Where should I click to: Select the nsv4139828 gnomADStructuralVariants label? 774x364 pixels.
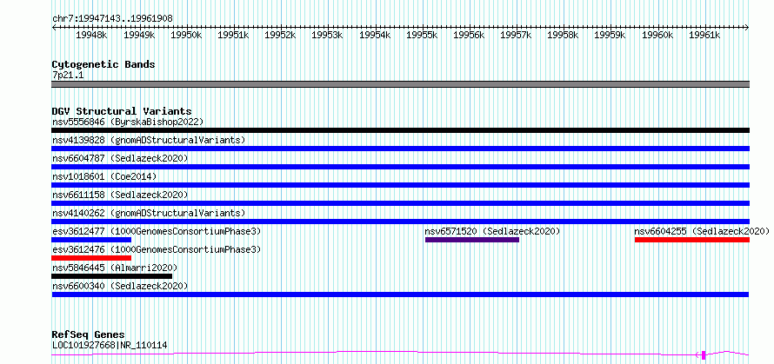pos(149,140)
